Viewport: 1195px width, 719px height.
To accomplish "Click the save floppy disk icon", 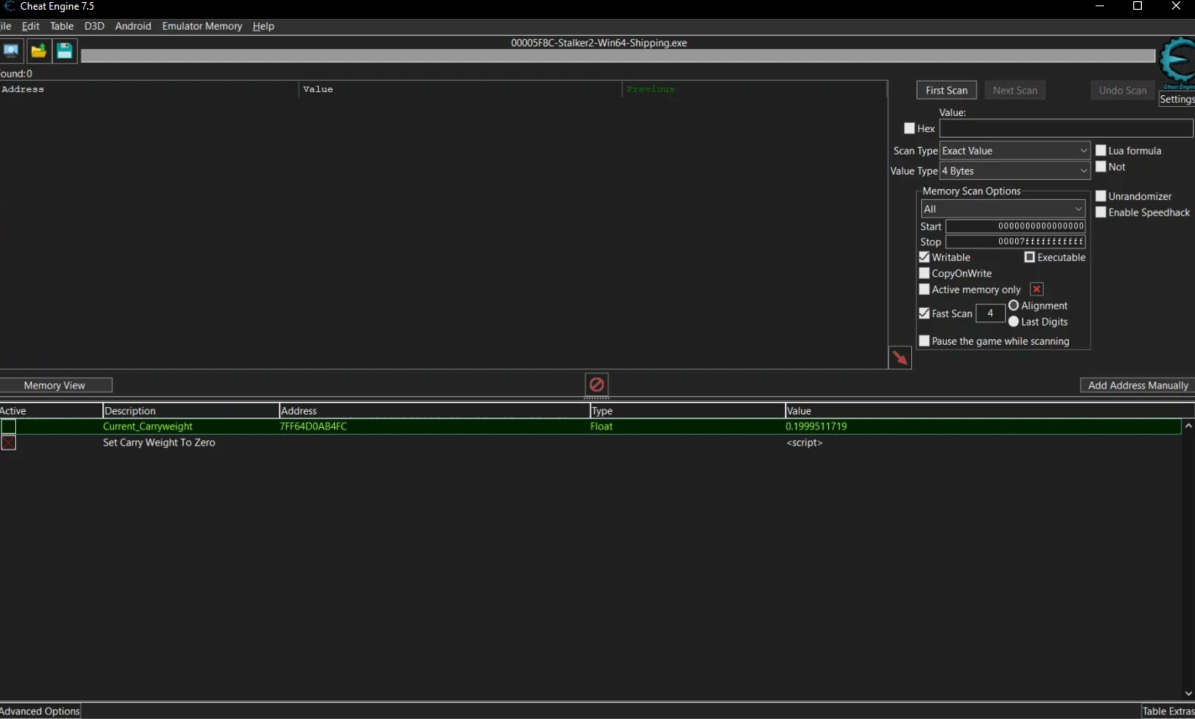I will point(64,50).
